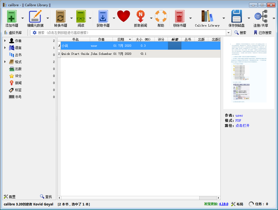Click the red heart donate icon
The image size is (278, 210).
click(x=123, y=16)
